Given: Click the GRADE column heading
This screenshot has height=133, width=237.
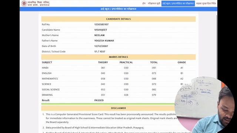Looking at the screenshot, I should [x=182, y=62].
